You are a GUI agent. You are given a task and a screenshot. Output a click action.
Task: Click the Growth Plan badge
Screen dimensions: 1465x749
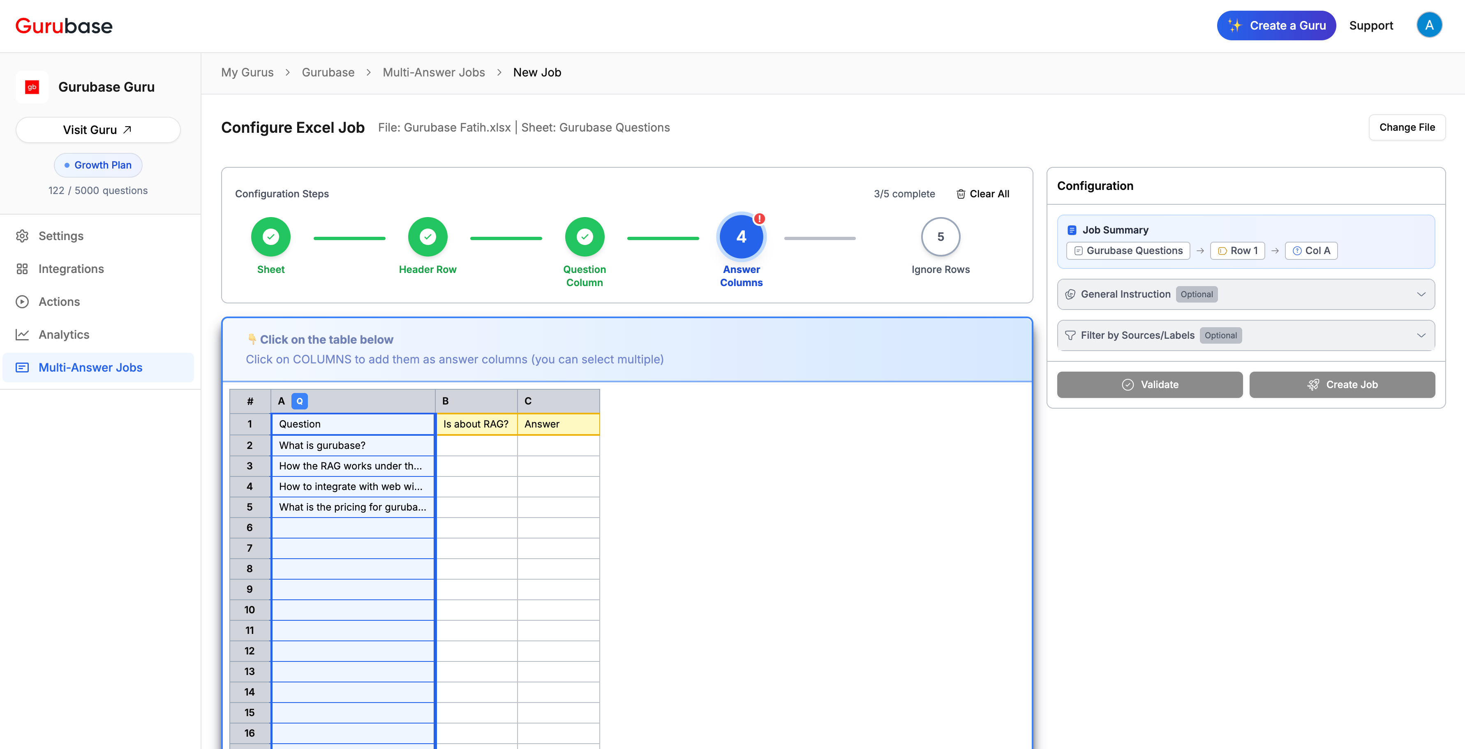pos(98,165)
